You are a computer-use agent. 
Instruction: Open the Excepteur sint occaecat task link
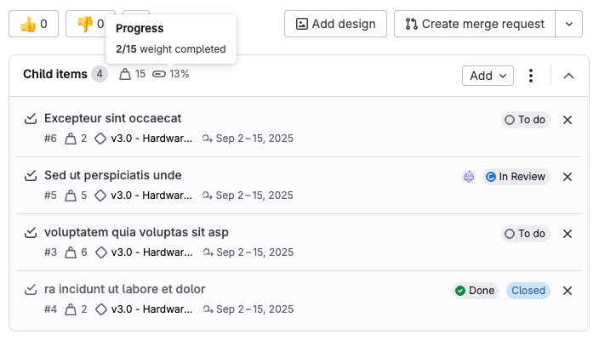112,118
